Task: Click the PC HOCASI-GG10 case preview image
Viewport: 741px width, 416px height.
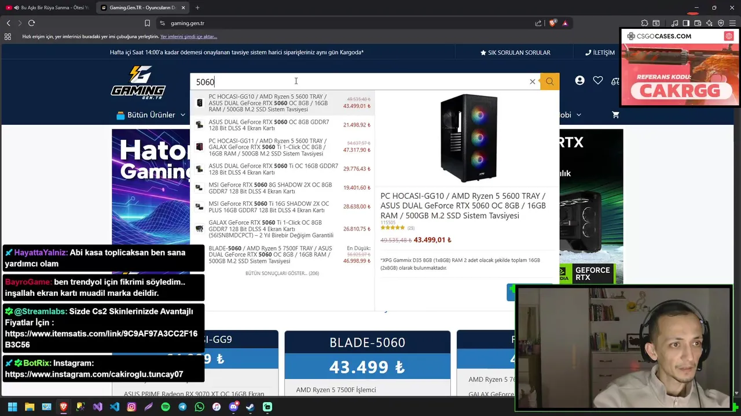Action: [468, 139]
